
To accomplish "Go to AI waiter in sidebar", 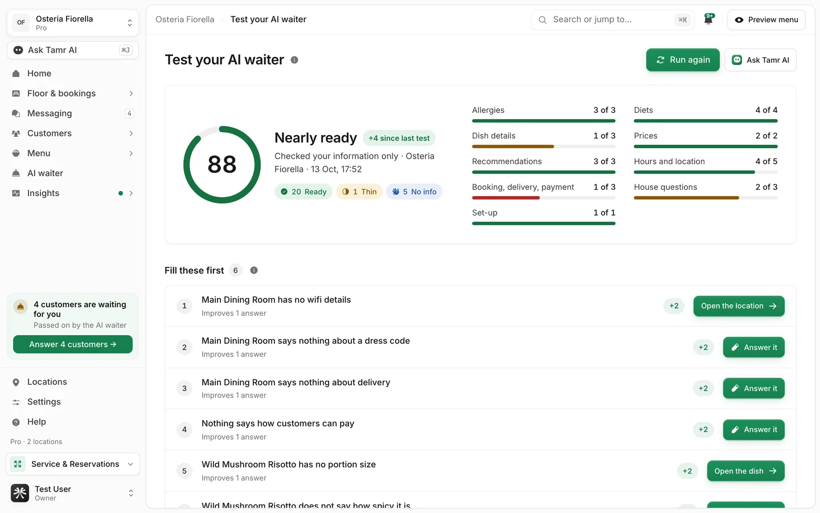I will pos(73,173).
